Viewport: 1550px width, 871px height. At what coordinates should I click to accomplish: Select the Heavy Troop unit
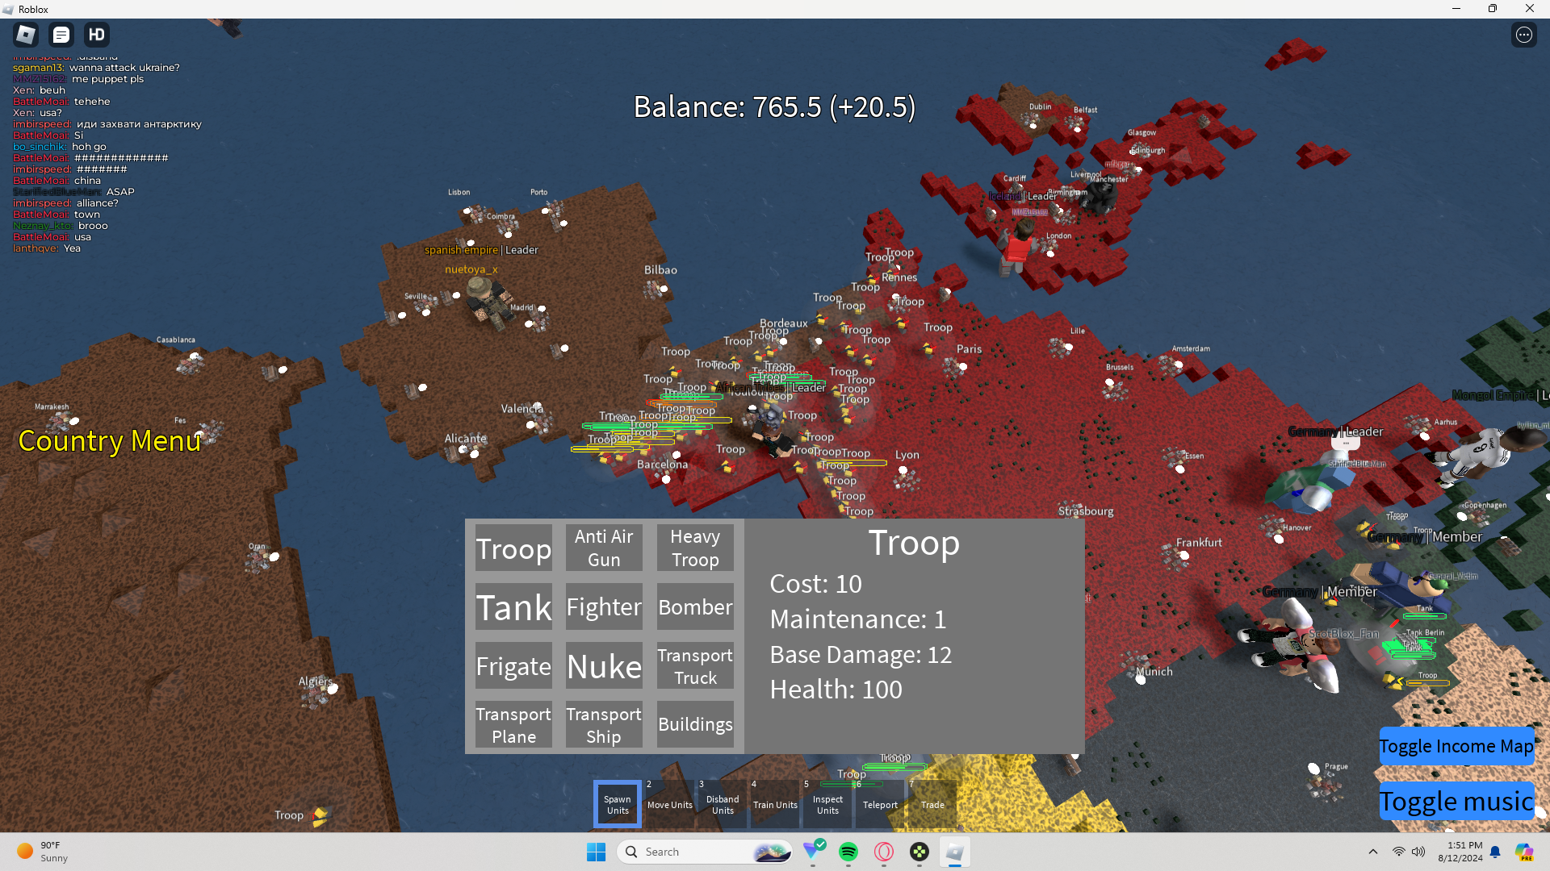tap(695, 548)
